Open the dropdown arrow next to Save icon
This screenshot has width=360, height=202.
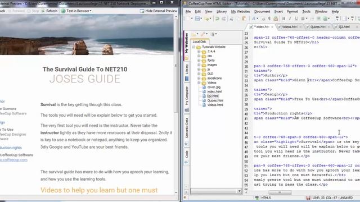click(201, 19)
